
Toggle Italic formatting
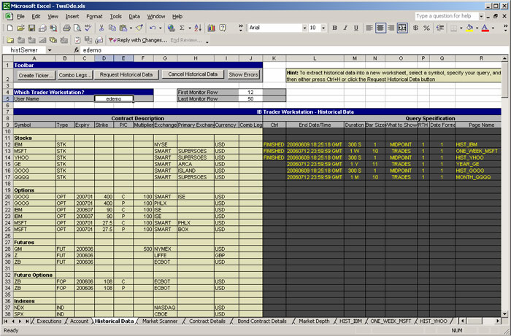click(x=345, y=28)
